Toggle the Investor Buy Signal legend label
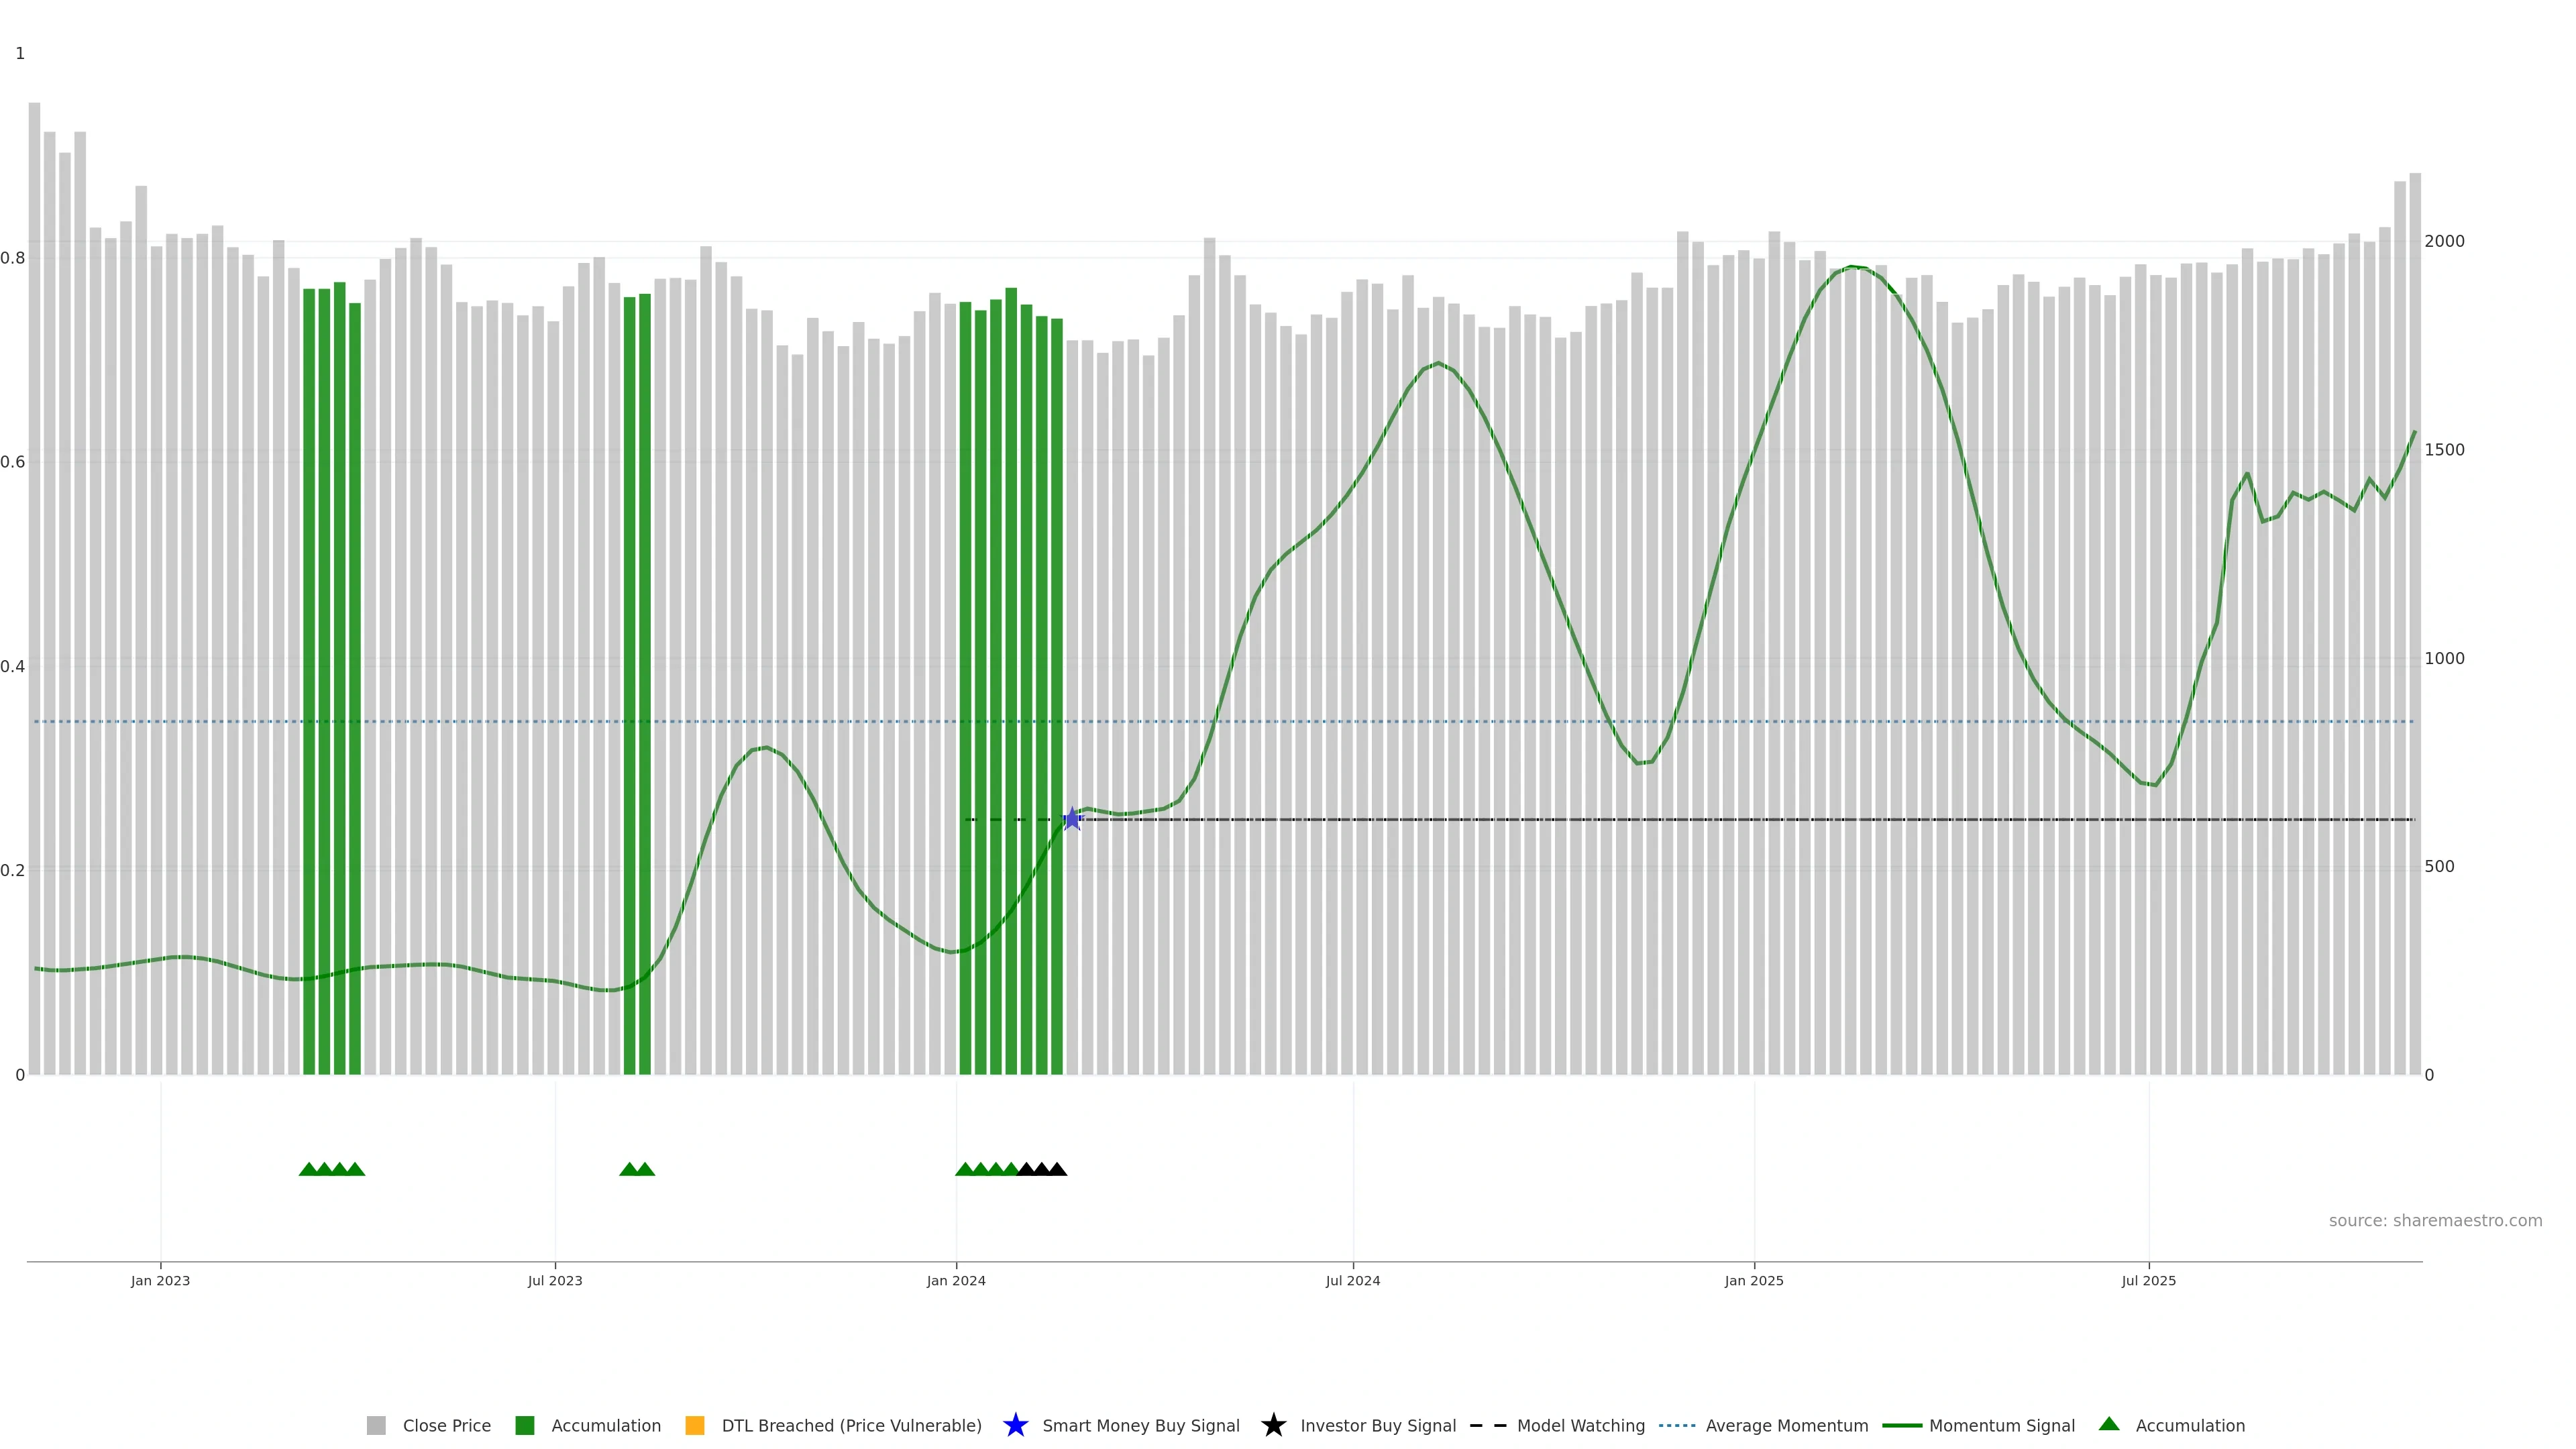The height and width of the screenshot is (1449, 2576). [x=1377, y=1426]
